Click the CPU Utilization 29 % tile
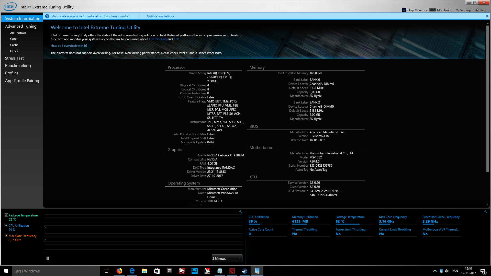 point(268,220)
